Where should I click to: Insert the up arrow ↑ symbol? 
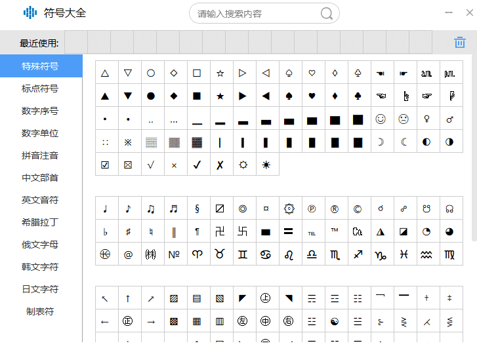[128, 299]
